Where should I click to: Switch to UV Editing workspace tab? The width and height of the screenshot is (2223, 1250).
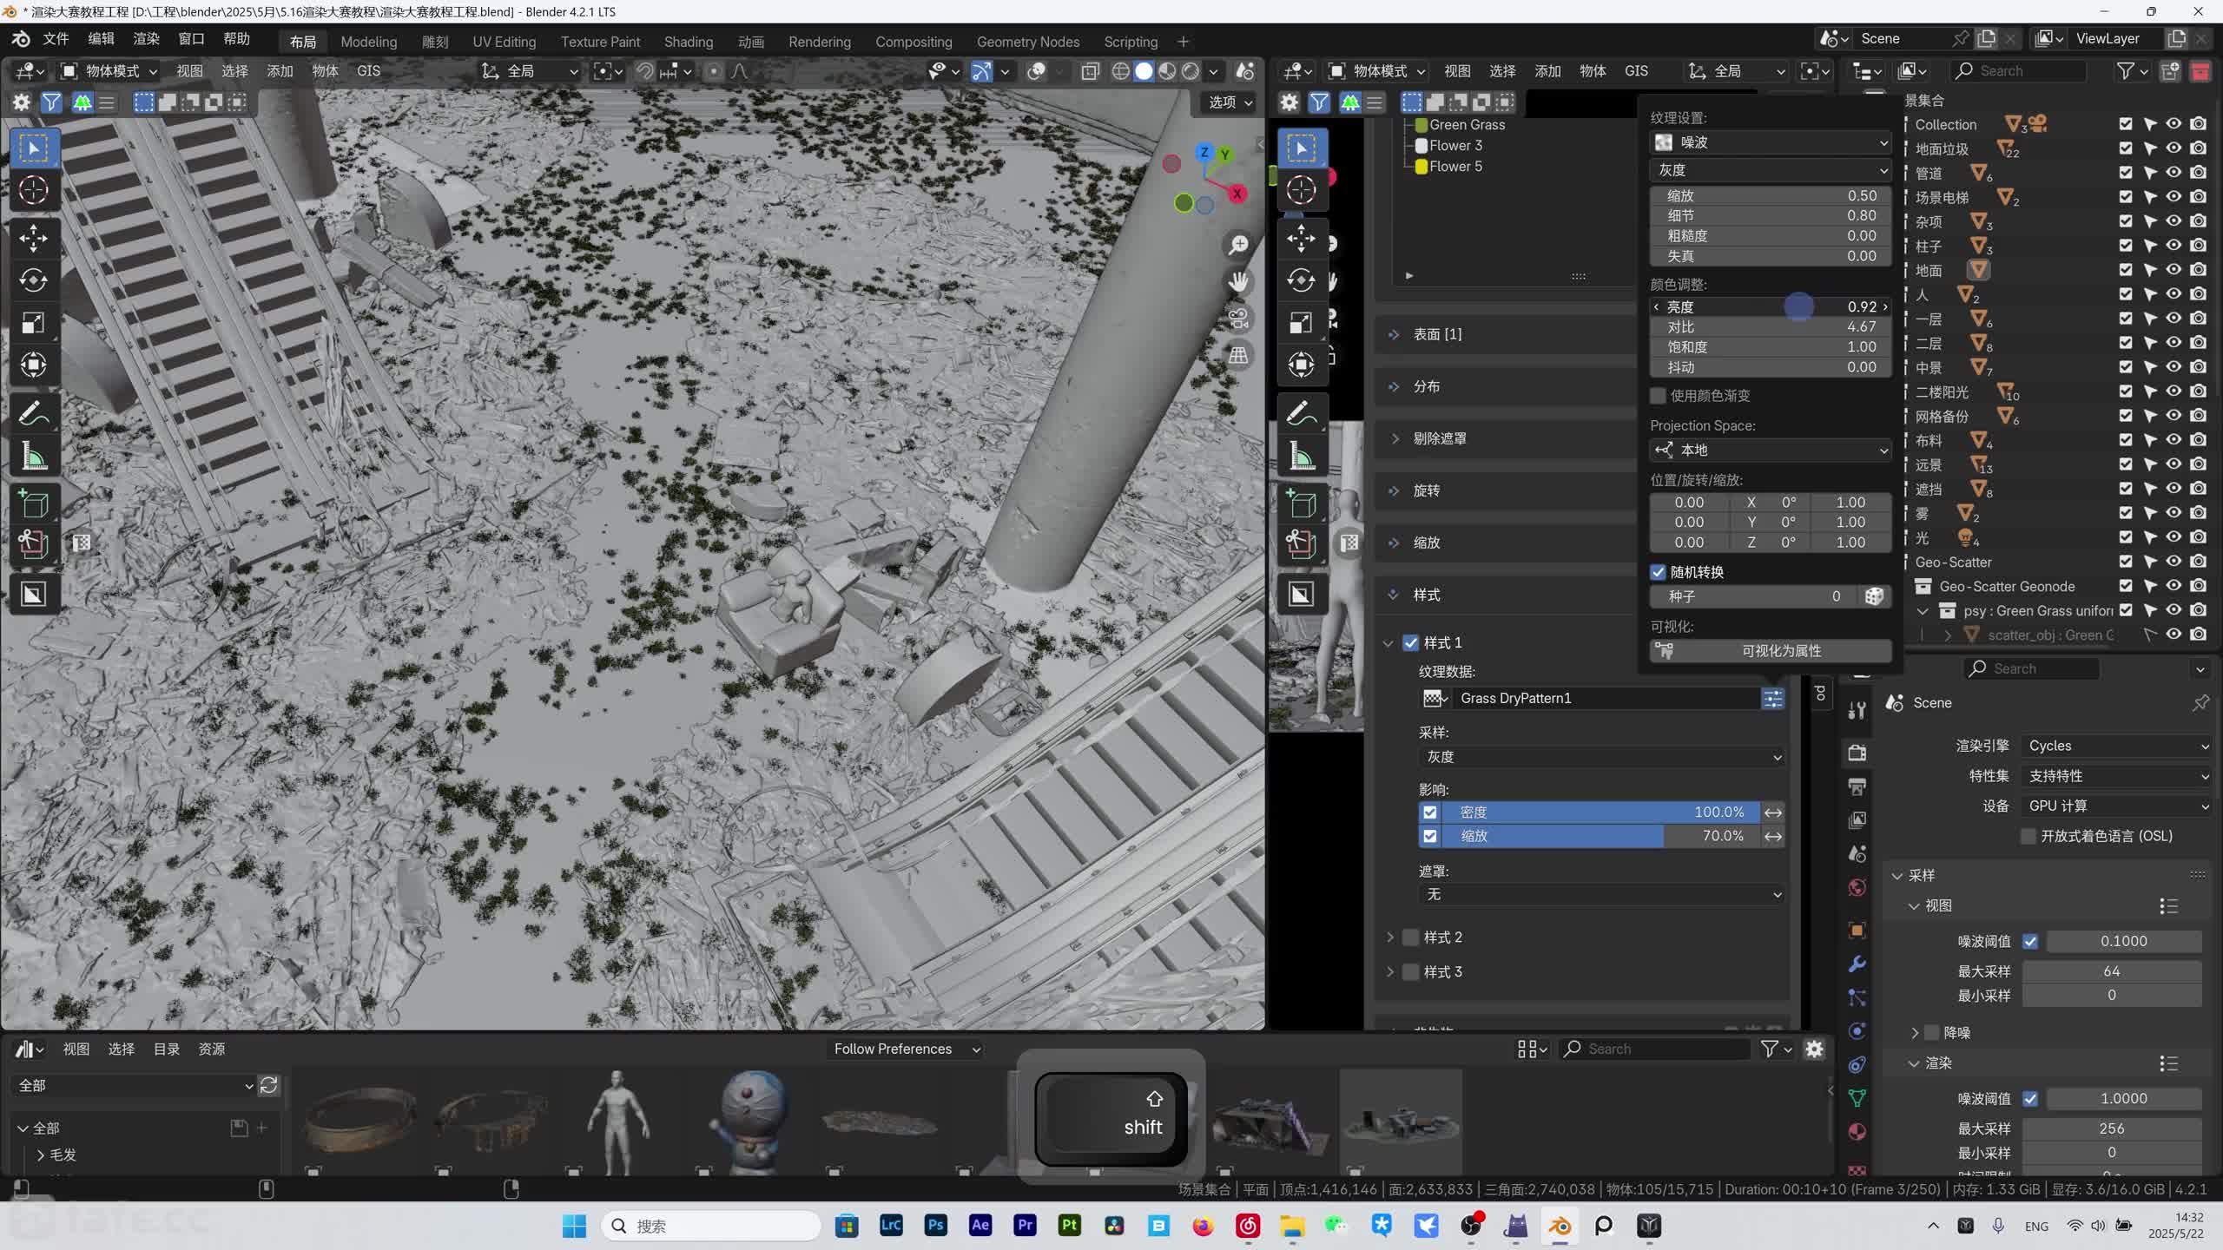(x=504, y=42)
